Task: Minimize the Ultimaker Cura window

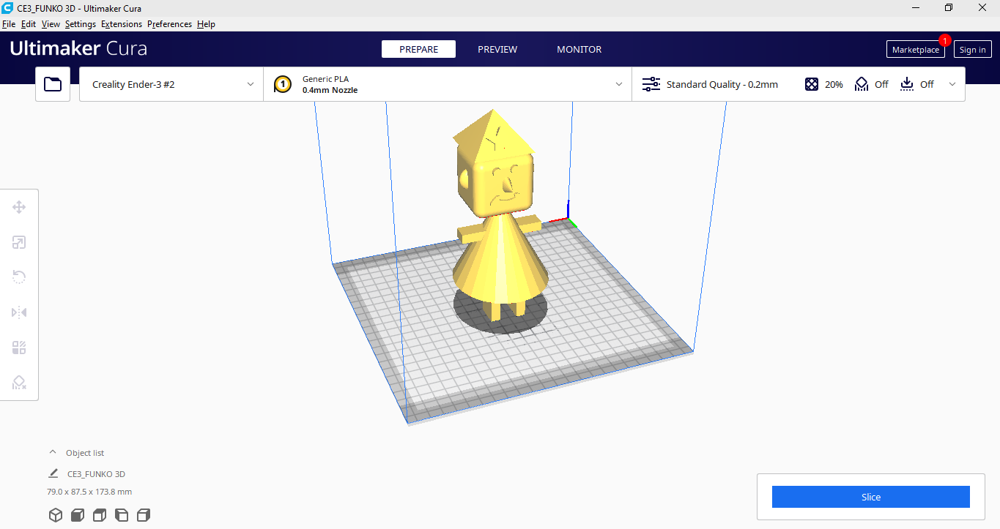Action: [915, 7]
